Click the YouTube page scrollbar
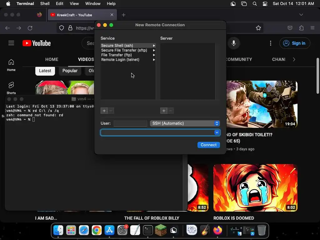Image resolution: width=320 pixels, height=240 pixels. 318,76
